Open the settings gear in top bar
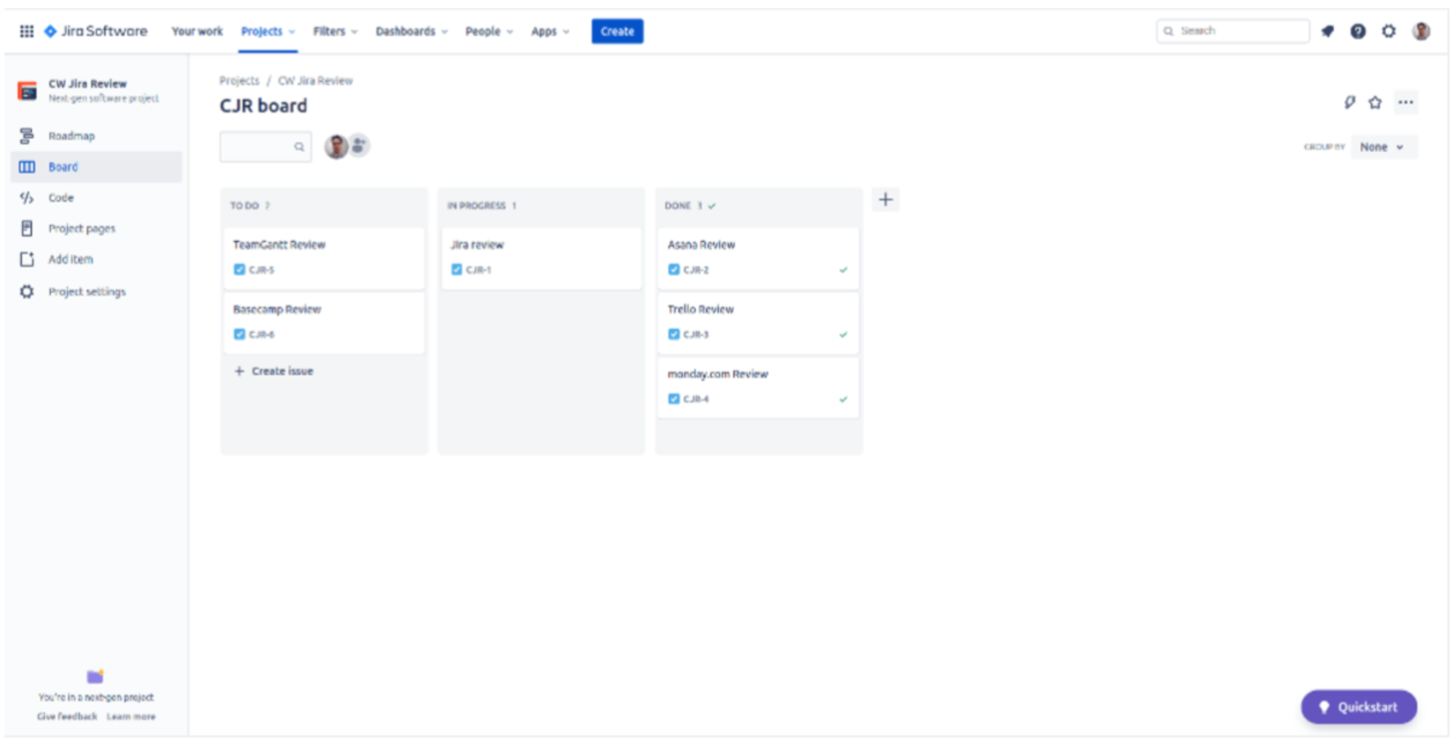This screenshot has width=1452, height=740. tap(1388, 31)
